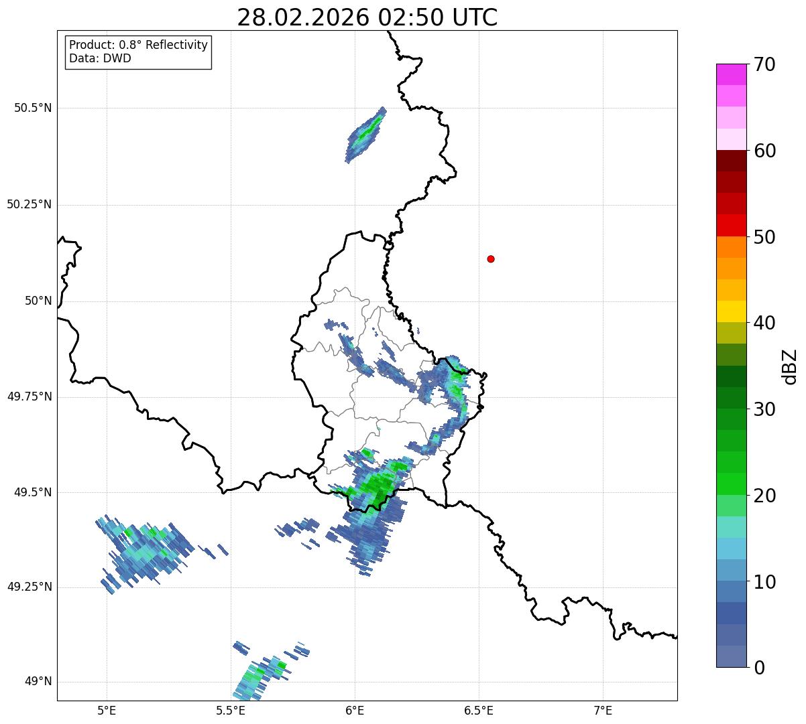Screen dimensions: 806x724
Task: Click the dark green 30 dBZ swatch
Action: (x=731, y=398)
